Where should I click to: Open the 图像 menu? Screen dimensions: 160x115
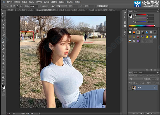(24, 2)
